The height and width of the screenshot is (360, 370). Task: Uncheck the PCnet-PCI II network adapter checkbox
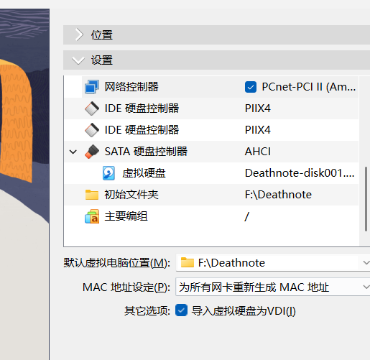pyautogui.click(x=251, y=87)
